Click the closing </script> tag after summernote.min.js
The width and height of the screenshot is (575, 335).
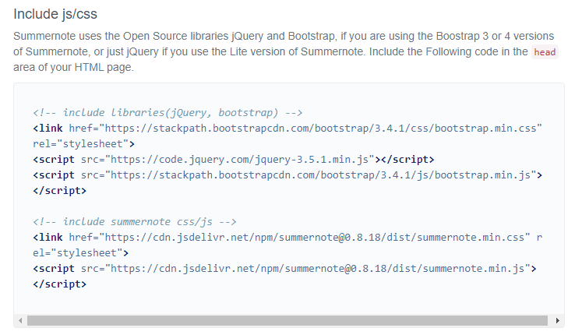point(59,284)
